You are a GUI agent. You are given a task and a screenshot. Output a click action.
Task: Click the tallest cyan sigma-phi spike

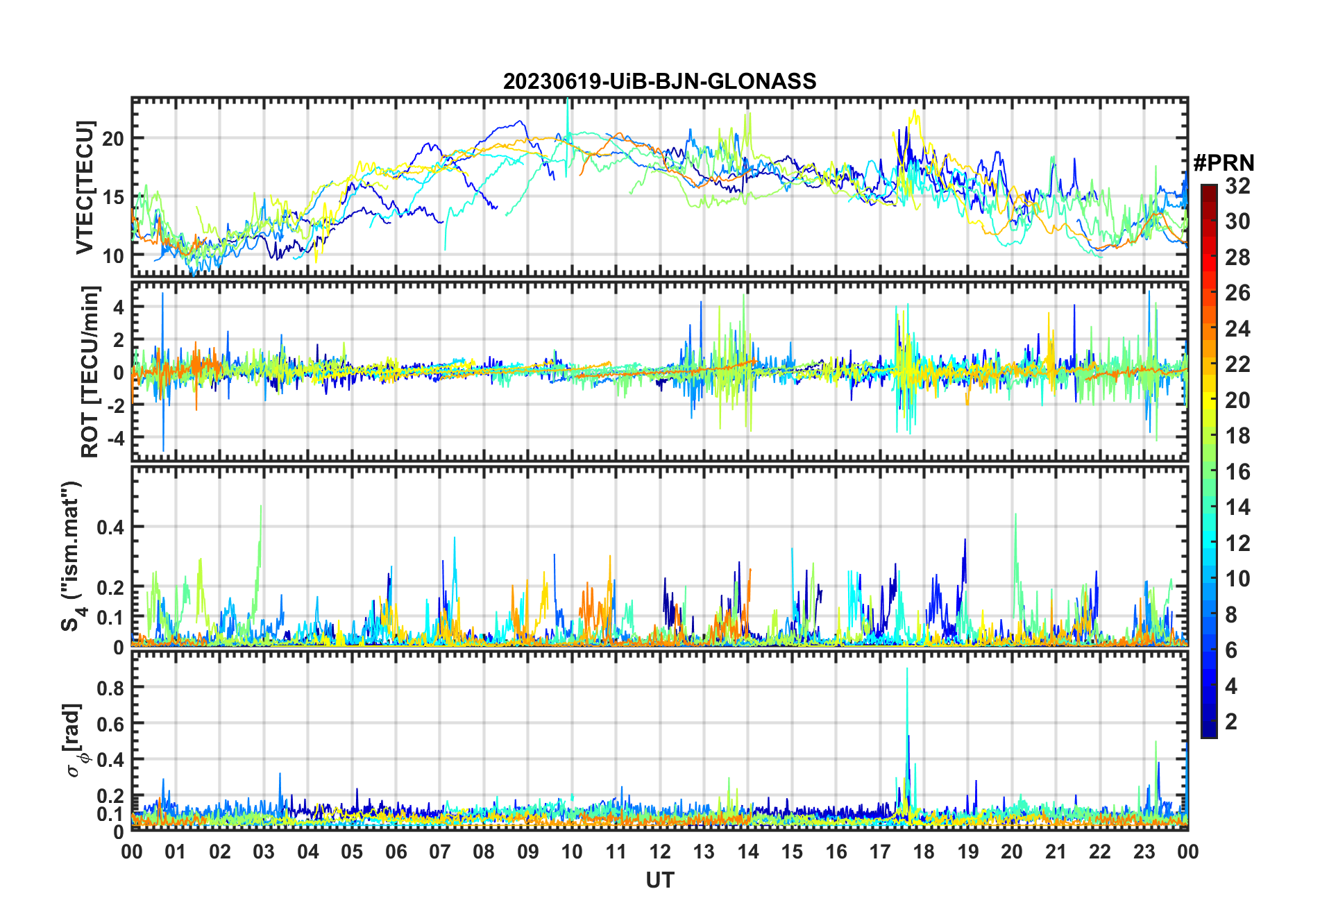[906, 670]
